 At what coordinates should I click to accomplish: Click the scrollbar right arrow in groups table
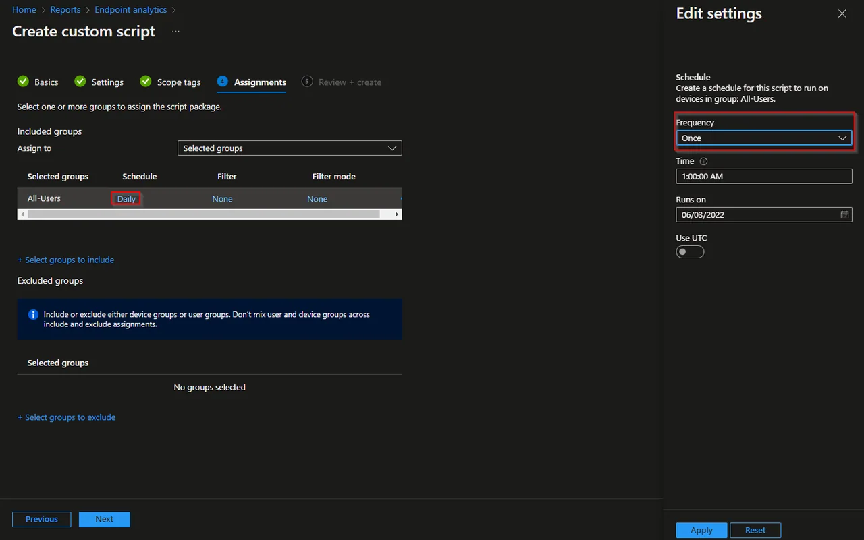pos(398,214)
